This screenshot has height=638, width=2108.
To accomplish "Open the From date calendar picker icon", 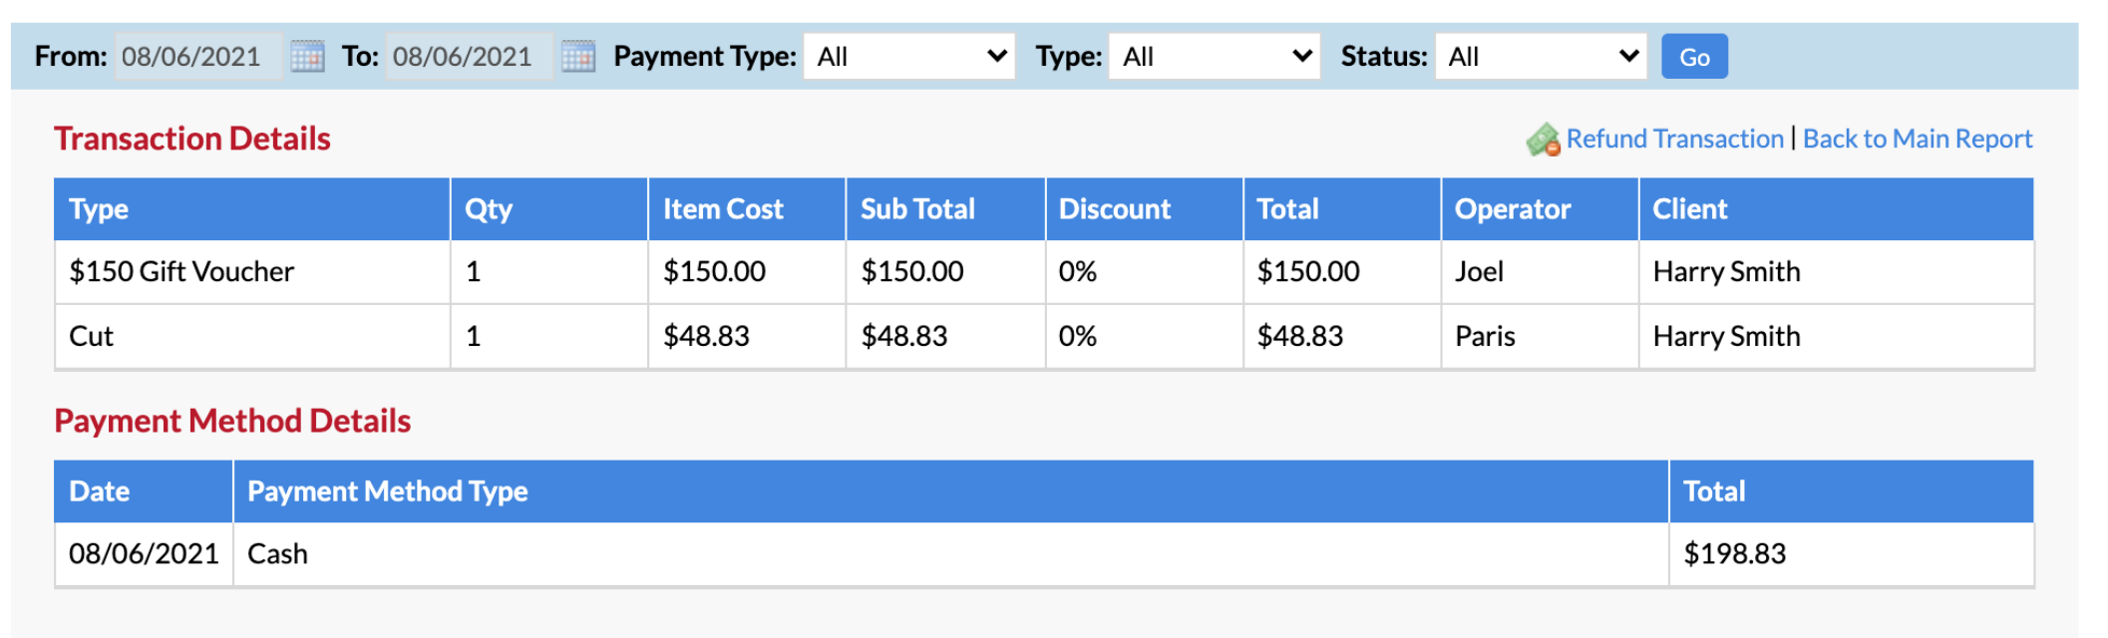I will (307, 56).
